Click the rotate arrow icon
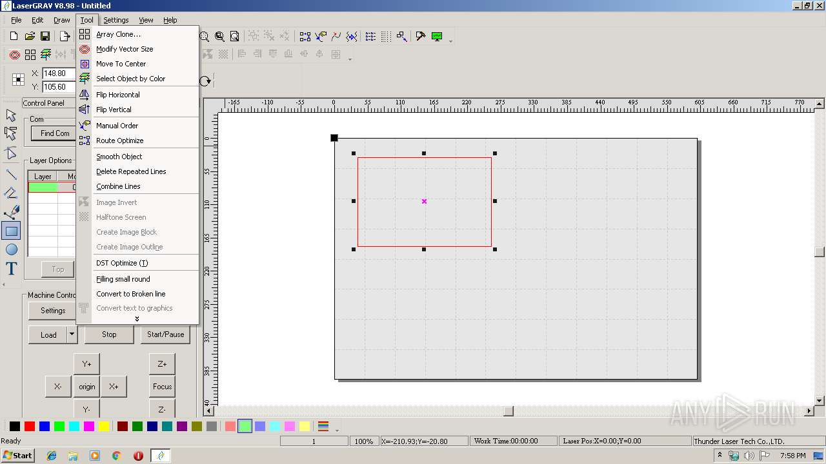 click(205, 81)
